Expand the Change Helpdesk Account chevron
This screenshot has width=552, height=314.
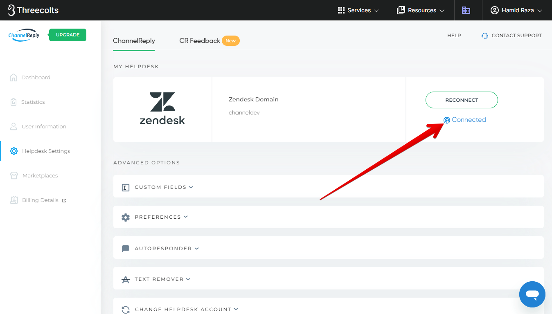[x=236, y=309]
